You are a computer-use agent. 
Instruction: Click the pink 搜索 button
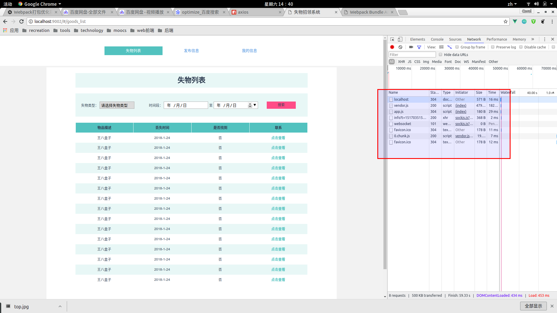pyautogui.click(x=281, y=105)
